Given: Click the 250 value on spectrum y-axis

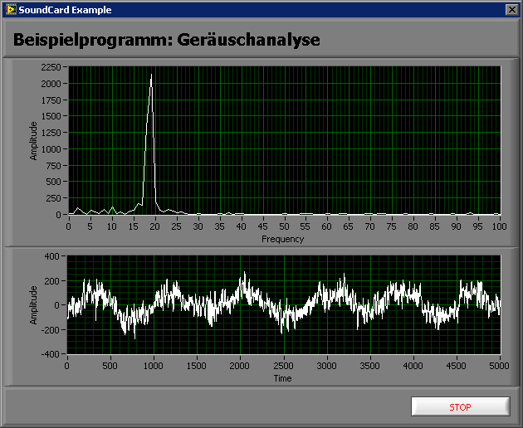Looking at the screenshot, I should click(53, 198).
